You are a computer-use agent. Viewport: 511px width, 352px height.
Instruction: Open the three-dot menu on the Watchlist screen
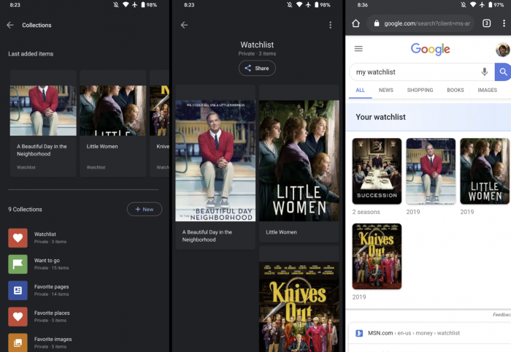331,25
